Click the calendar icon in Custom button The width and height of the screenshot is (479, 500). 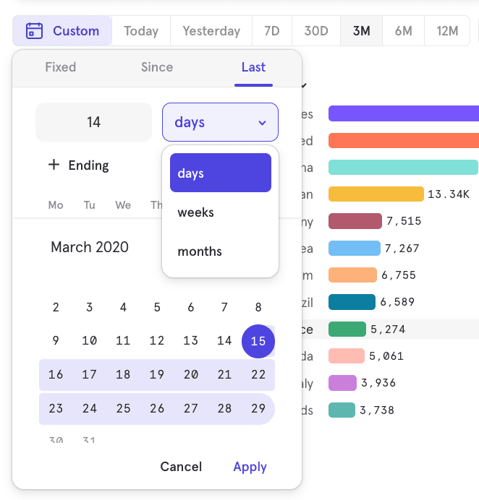34,31
